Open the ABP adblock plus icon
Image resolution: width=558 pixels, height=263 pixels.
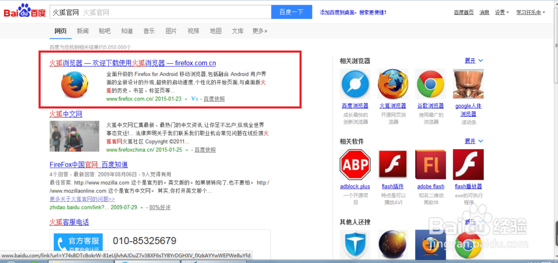tap(355, 164)
